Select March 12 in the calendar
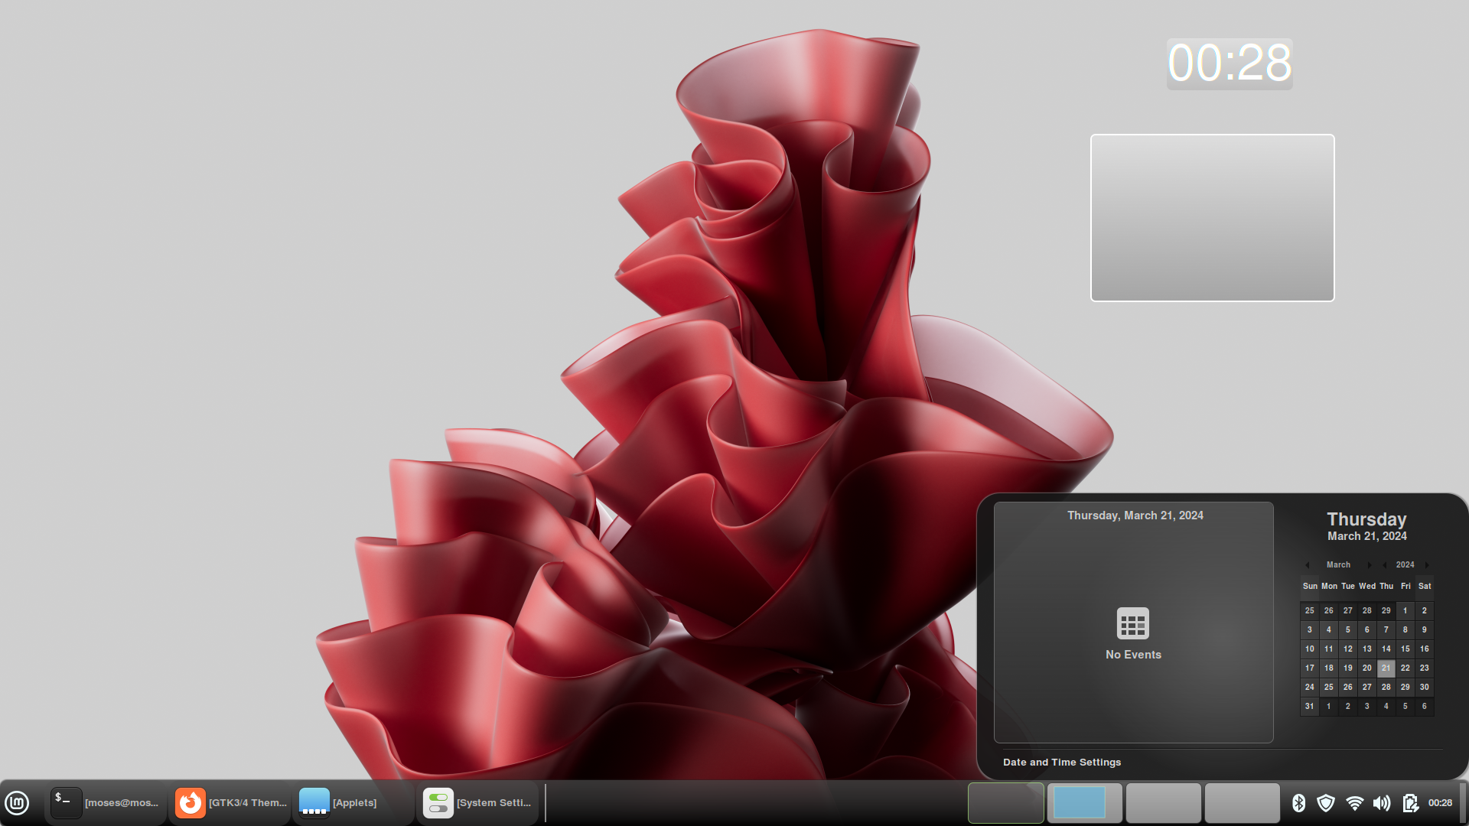This screenshot has width=1469, height=826. point(1347,649)
